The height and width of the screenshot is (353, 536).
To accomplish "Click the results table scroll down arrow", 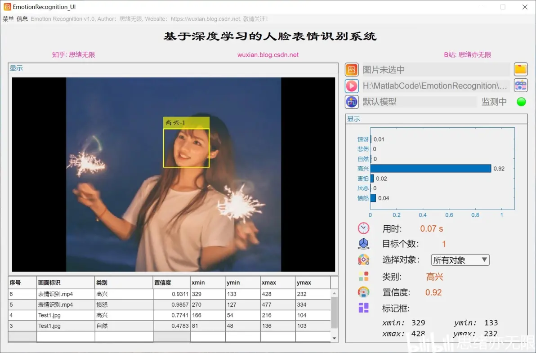I will coord(334,338).
